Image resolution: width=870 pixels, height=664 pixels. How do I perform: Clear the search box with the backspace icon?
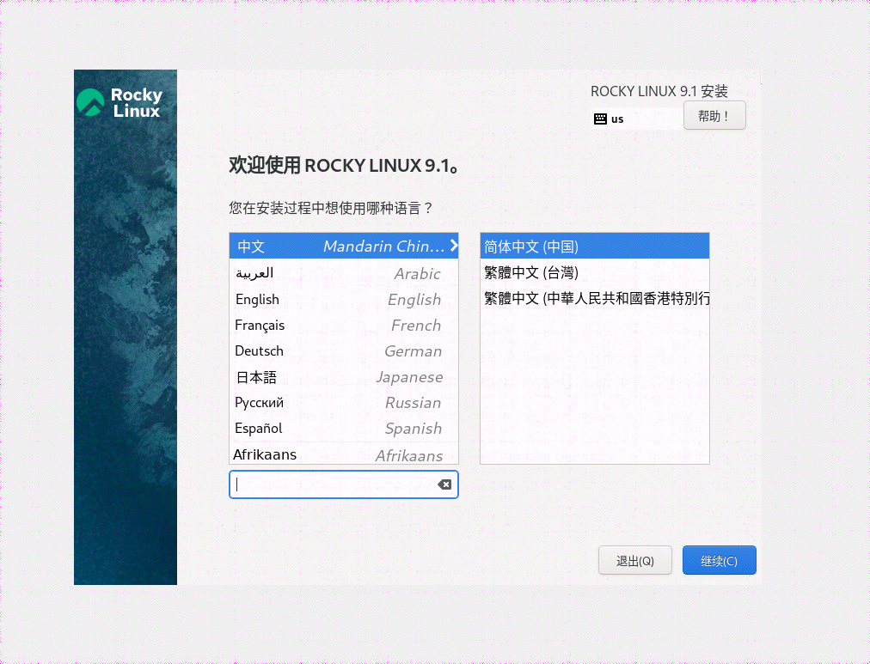tap(444, 485)
